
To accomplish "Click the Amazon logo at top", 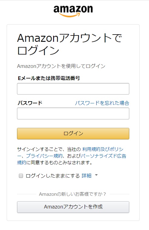I will [x=73, y=11].
